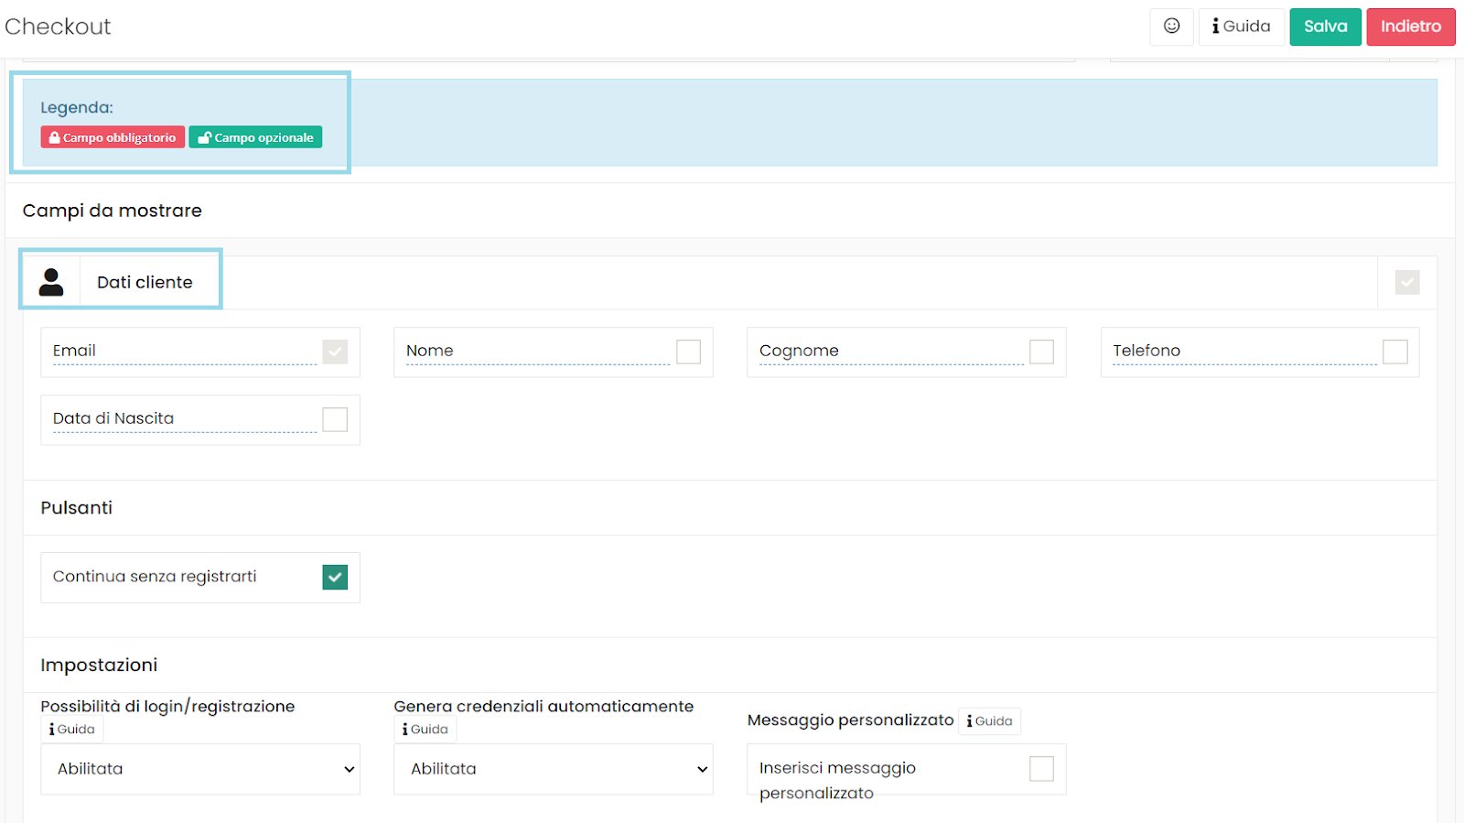Check the Data di Nascita checkbox

tap(335, 419)
